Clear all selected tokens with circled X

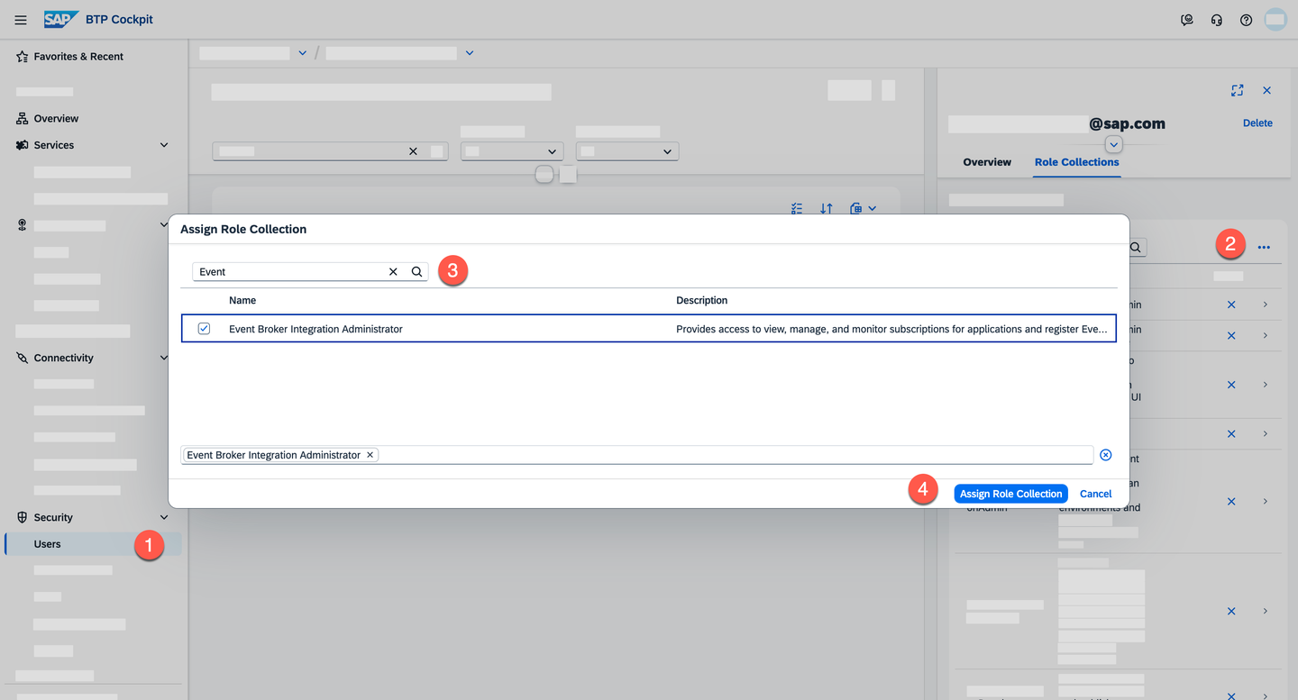pyautogui.click(x=1106, y=455)
